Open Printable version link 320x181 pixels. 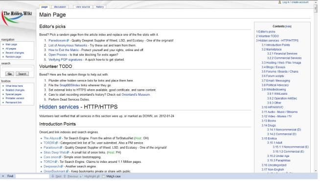(x=15, y=98)
